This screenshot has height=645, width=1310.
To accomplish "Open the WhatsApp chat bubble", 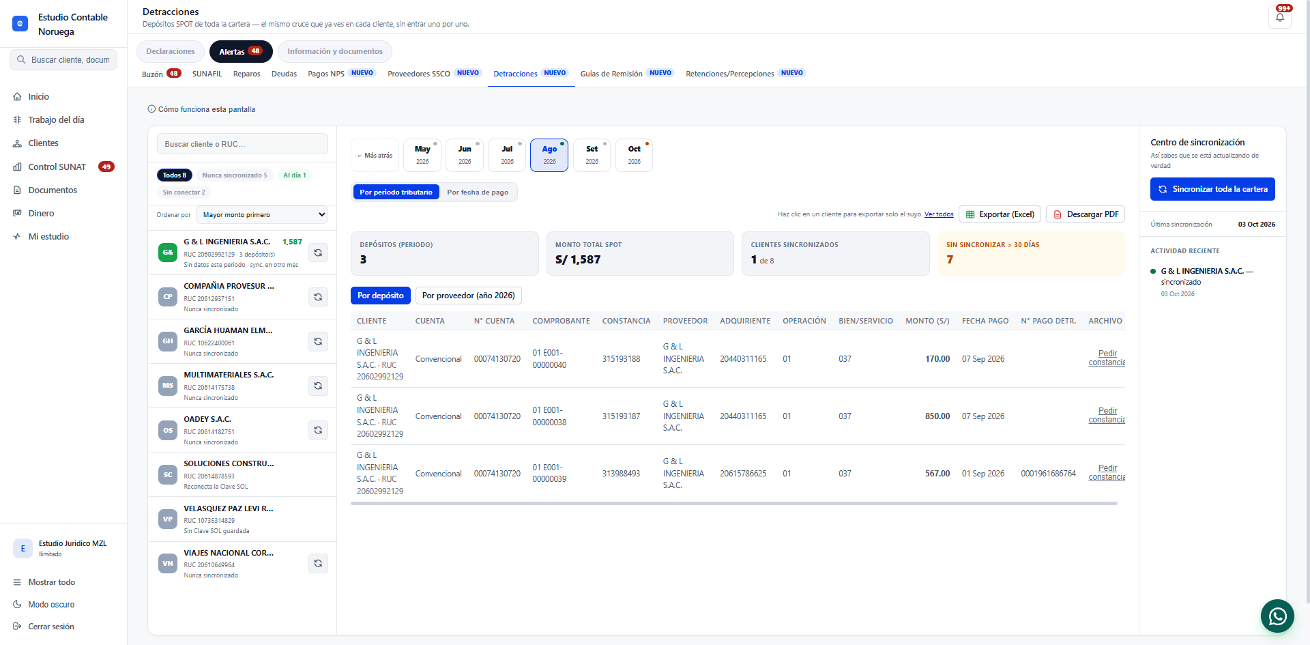I will 1277,616.
